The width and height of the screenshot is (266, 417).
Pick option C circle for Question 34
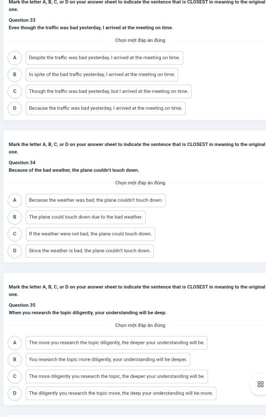coord(14,234)
